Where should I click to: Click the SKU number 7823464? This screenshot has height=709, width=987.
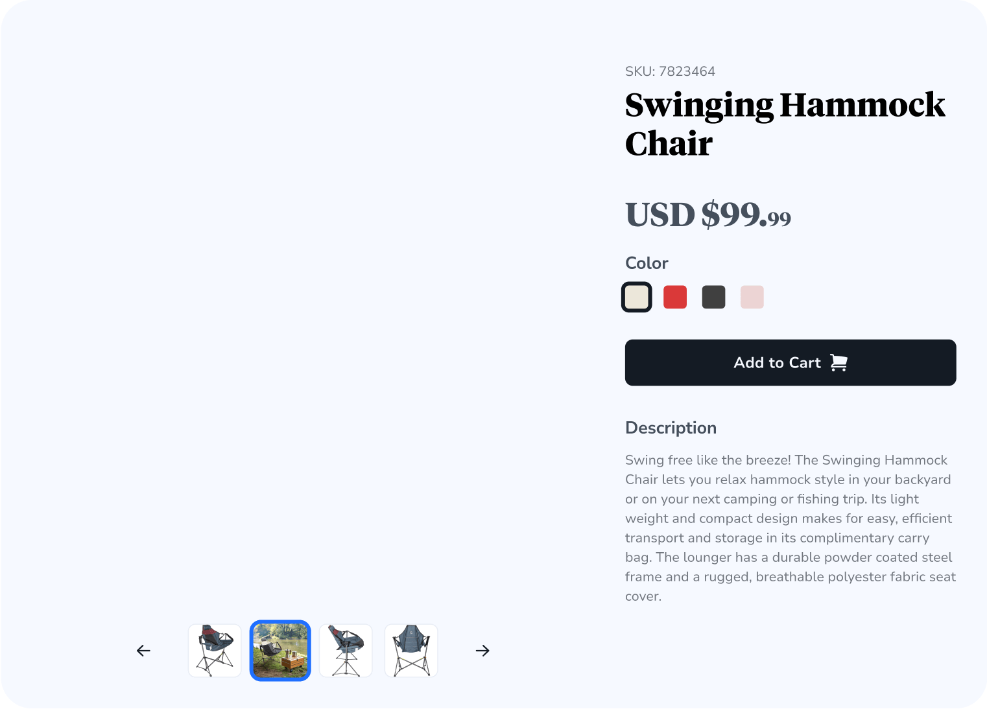coord(687,71)
